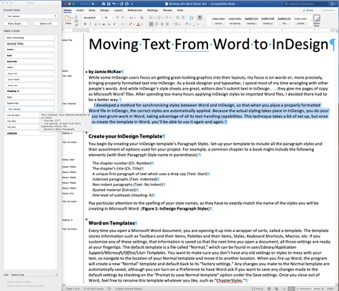Open bullets list dropdown
This screenshot has width=339, height=291.
[152, 18]
